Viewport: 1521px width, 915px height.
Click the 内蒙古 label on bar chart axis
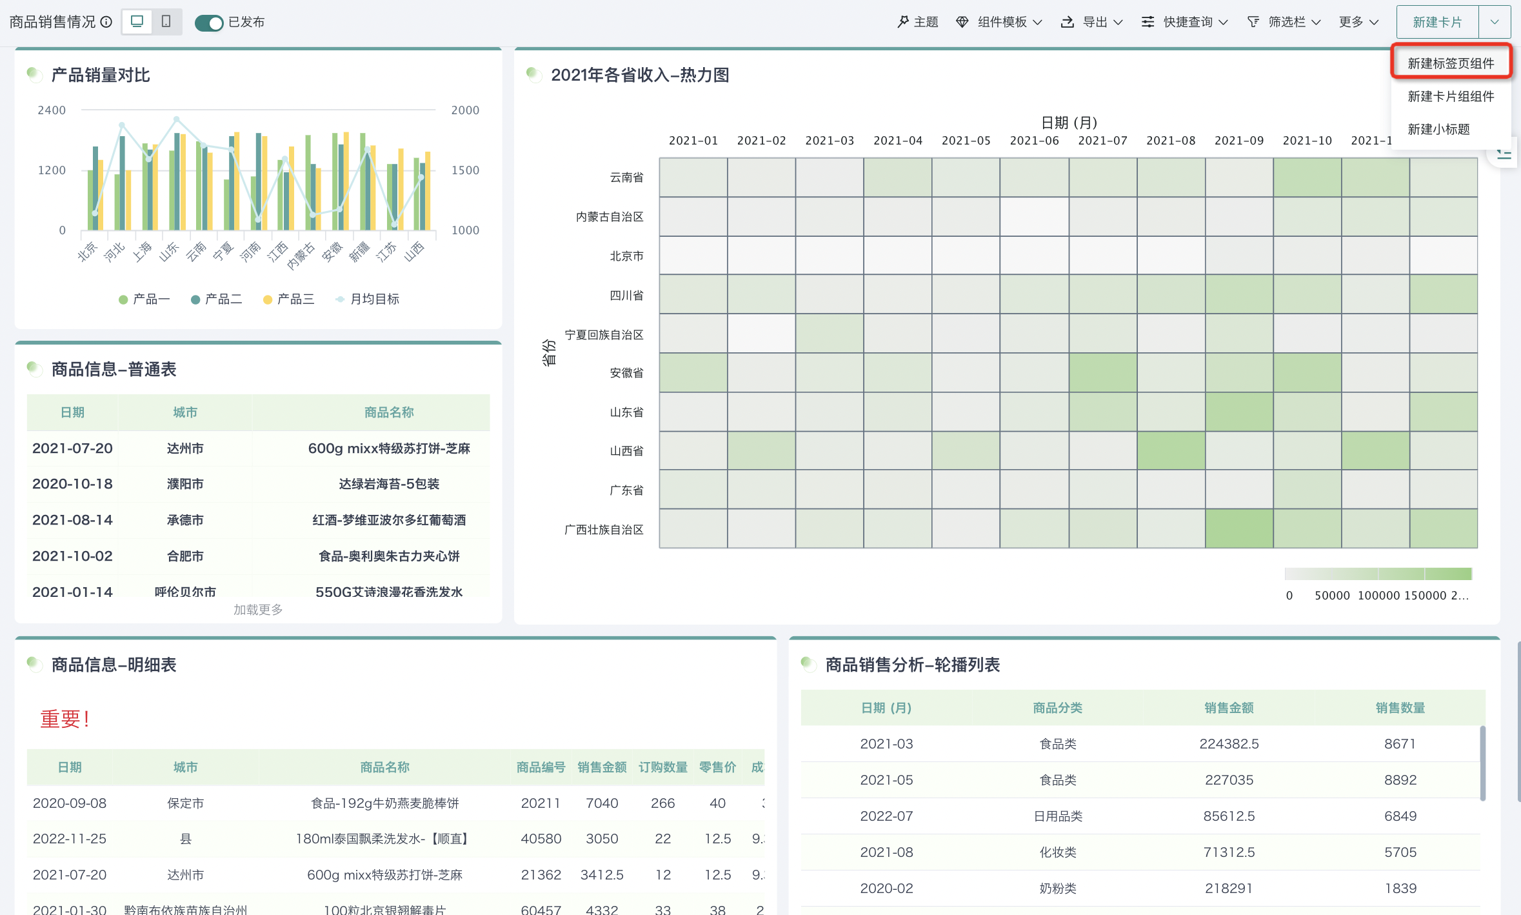tap(300, 255)
